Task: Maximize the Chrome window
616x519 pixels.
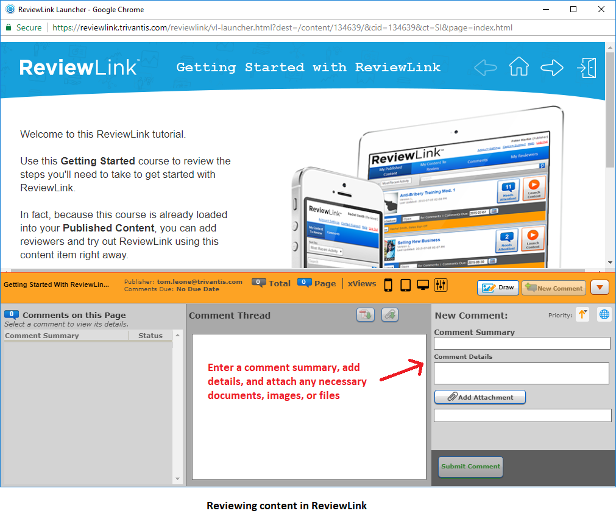Action: pos(573,9)
